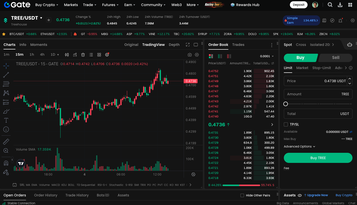Viewport: 357px width, 205px height.
Task: Select the Market order tab
Action: (302, 68)
